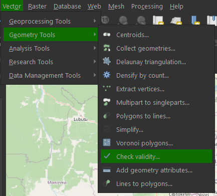
Task: Click the Zoom Next toolbar icon
Action: pyautogui.click(x=141, y=20)
